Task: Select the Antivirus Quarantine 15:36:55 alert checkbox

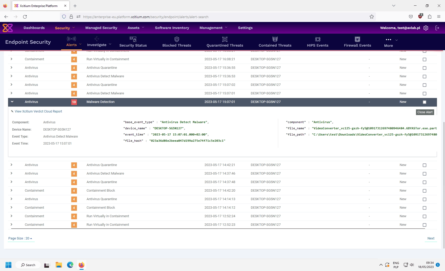Action: coord(424,68)
